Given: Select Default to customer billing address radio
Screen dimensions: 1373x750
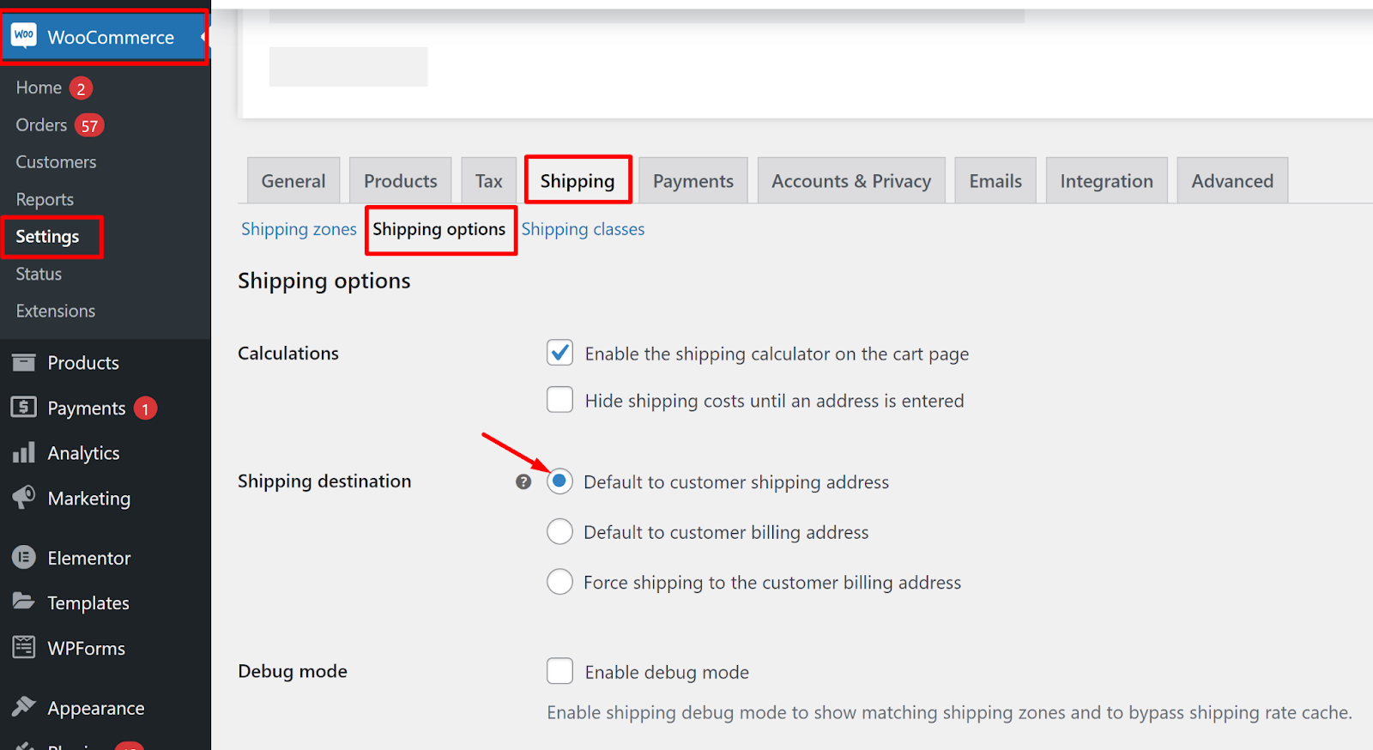Looking at the screenshot, I should pyautogui.click(x=559, y=531).
